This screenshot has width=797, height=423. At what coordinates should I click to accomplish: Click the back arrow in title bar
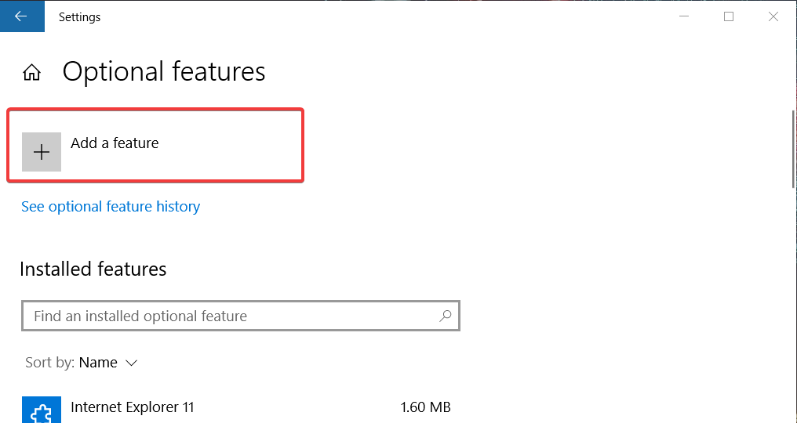(22, 16)
